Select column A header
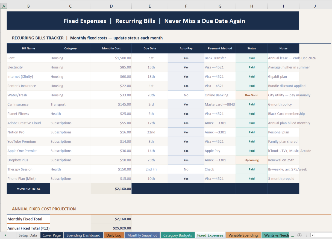Viewport: 332px width, 239px height. coord(4,6)
